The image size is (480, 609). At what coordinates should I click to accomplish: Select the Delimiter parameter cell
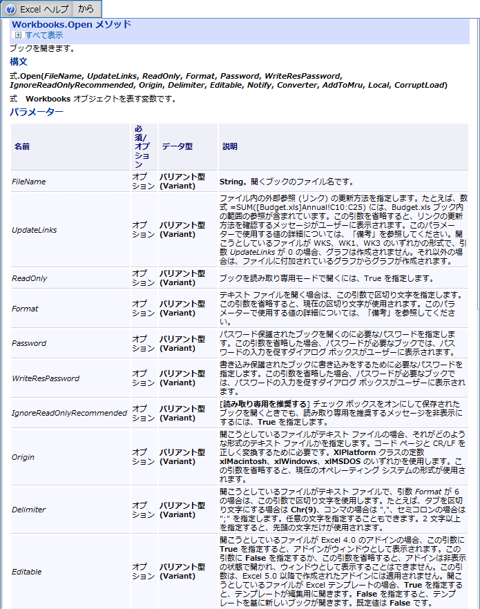pyautogui.click(x=70, y=509)
